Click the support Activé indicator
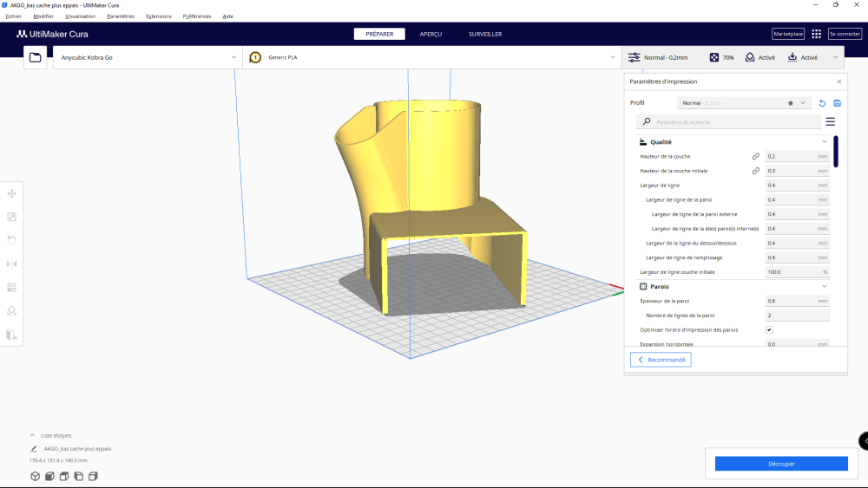 coord(760,57)
